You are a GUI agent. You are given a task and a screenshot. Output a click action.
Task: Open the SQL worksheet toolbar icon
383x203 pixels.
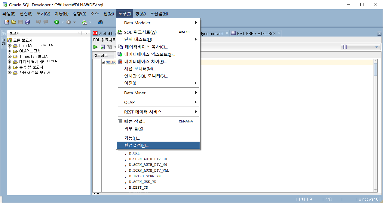click(x=84, y=22)
